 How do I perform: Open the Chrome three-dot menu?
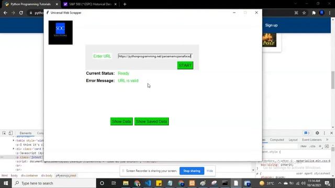coord(330,13)
